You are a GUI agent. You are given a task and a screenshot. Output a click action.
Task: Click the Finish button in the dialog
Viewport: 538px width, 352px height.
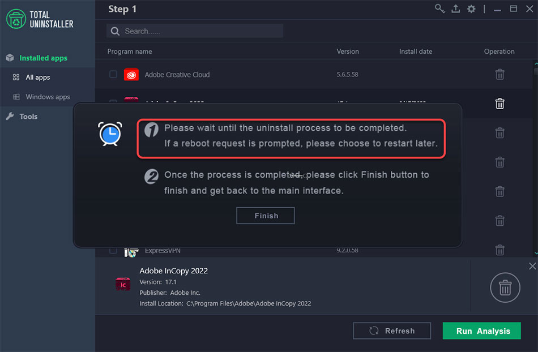265,216
